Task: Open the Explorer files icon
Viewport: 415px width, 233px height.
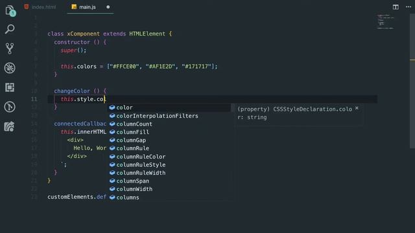Action: pyautogui.click(x=10, y=11)
